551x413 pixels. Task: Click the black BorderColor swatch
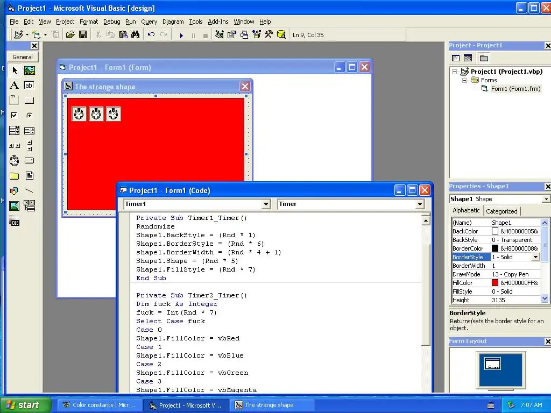coord(495,248)
